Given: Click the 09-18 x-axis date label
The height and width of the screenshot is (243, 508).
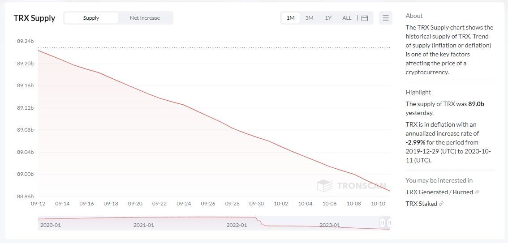Looking at the screenshot, I should tap(111, 204).
